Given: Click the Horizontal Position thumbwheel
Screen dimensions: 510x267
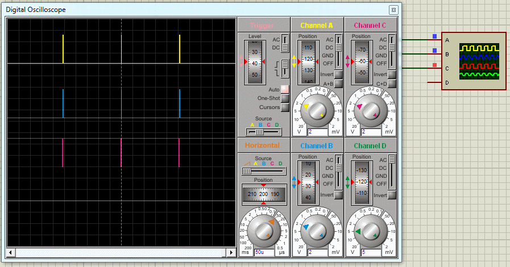Looking at the screenshot, I should pos(264,194).
